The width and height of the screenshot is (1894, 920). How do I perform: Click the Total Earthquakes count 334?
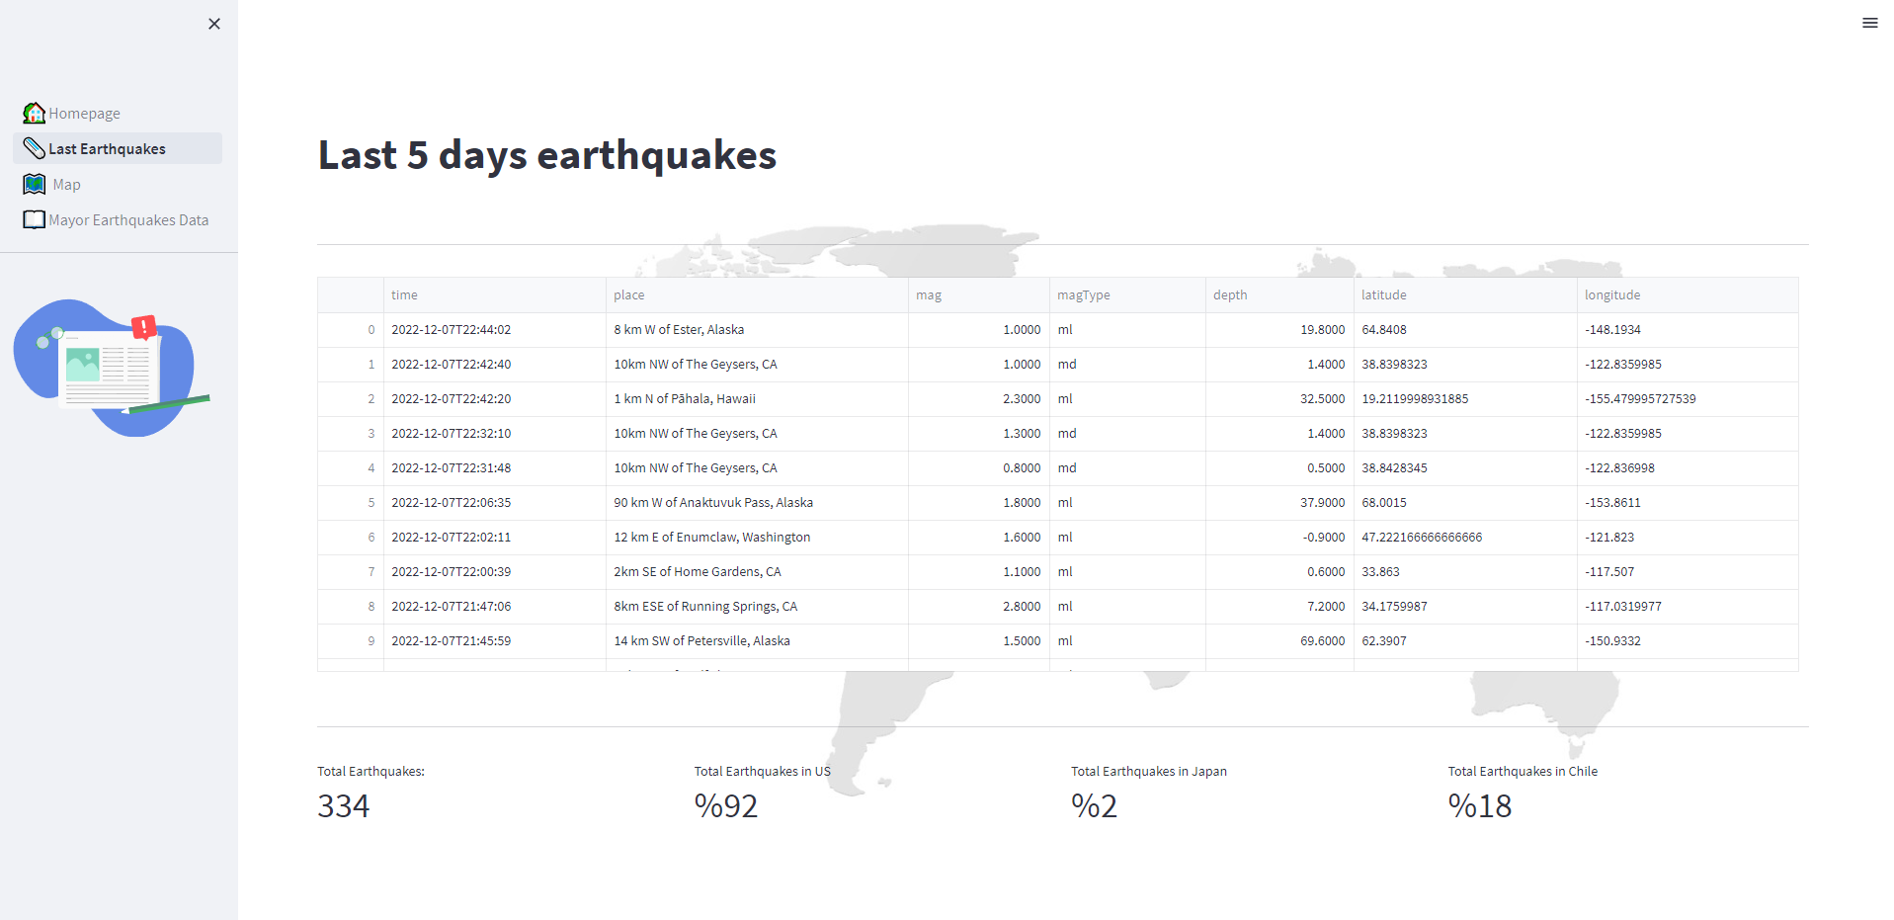point(343,805)
